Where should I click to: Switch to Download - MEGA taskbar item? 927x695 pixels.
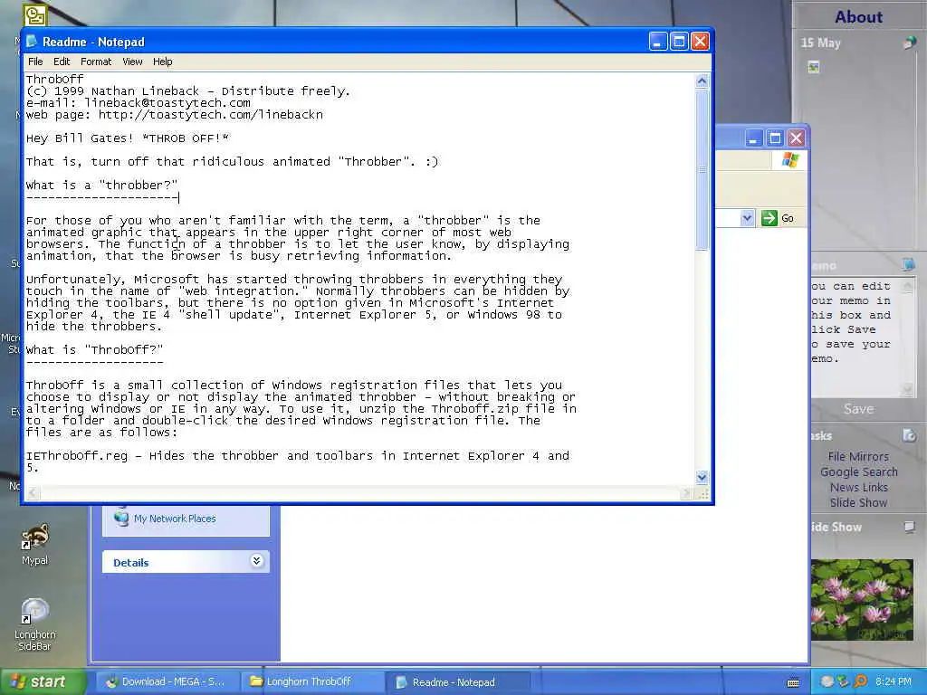(x=167, y=682)
